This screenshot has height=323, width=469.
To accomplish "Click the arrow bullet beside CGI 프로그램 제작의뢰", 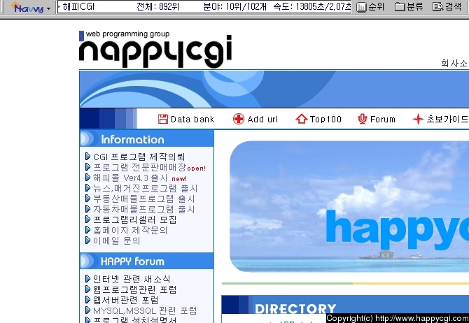I will pos(87,157).
